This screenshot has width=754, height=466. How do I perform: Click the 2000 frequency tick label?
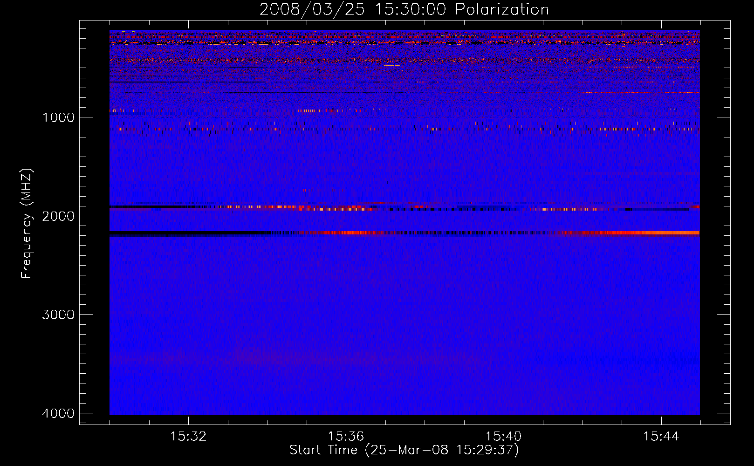[58, 216]
